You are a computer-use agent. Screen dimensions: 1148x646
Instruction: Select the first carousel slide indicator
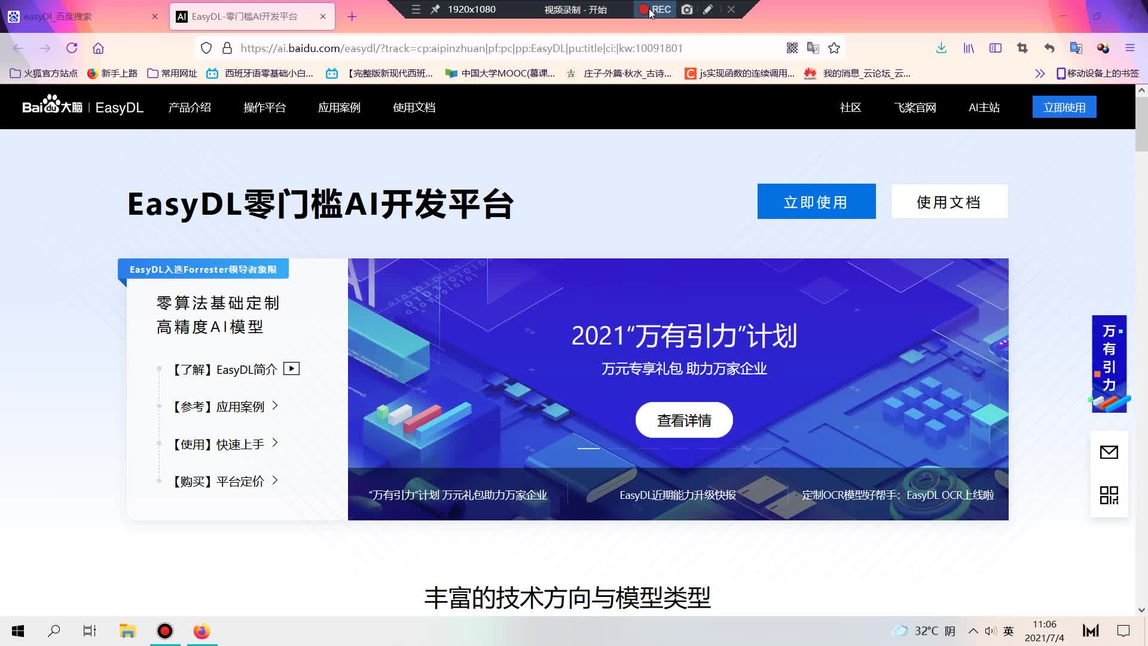pyautogui.click(x=588, y=448)
